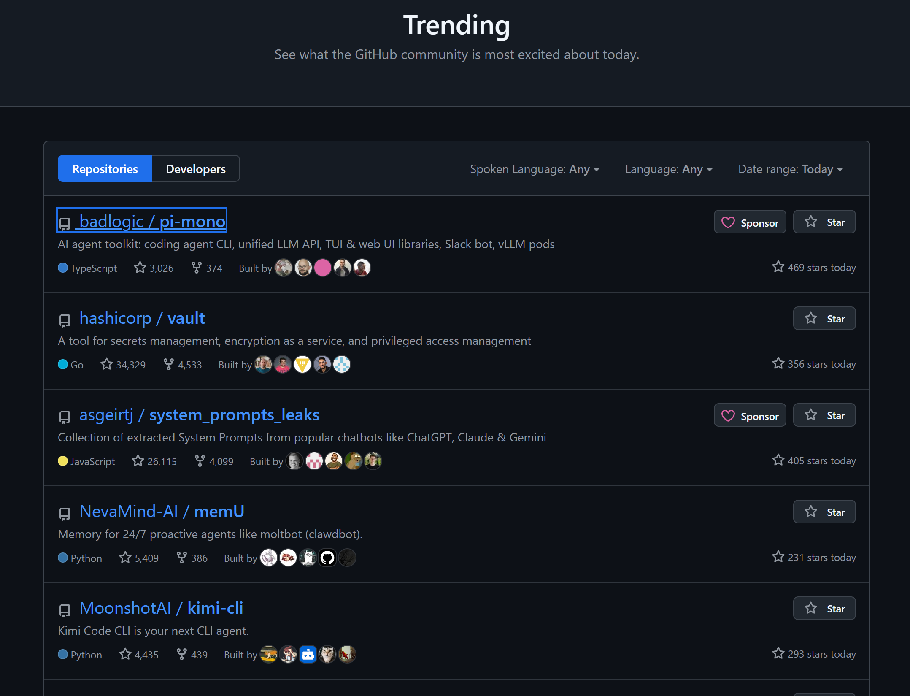Click the pink avatar in pi-mono contributors
This screenshot has width=910, height=696.
323,268
